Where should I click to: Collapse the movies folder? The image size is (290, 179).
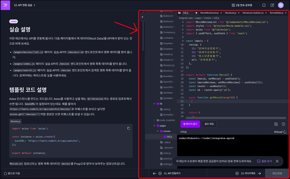pyautogui.click(x=158, y=131)
